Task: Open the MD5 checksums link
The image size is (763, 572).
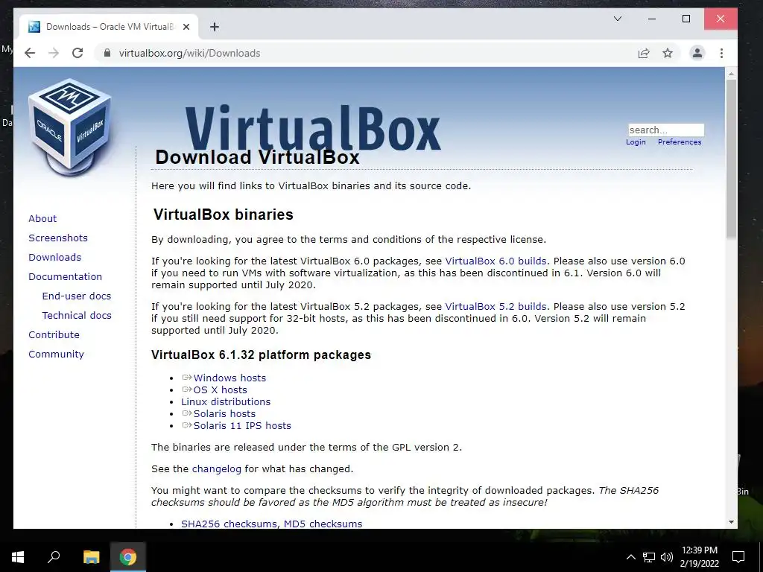Action: [x=323, y=524]
